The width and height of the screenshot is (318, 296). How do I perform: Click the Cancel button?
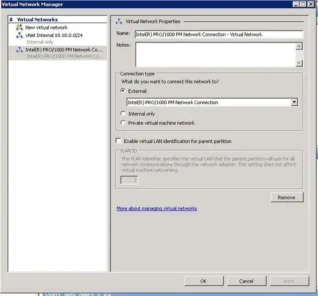pyautogui.click(x=247, y=281)
